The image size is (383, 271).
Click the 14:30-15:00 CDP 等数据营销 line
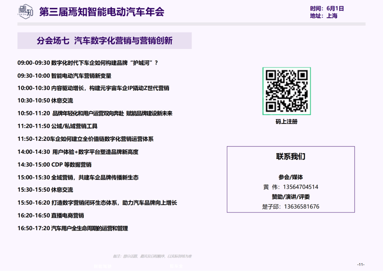point(54,165)
